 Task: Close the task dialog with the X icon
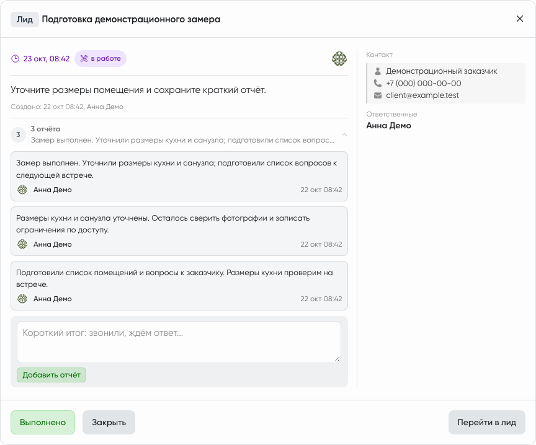(519, 19)
